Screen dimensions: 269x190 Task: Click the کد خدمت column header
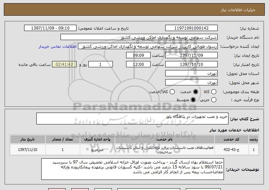coord(231,139)
